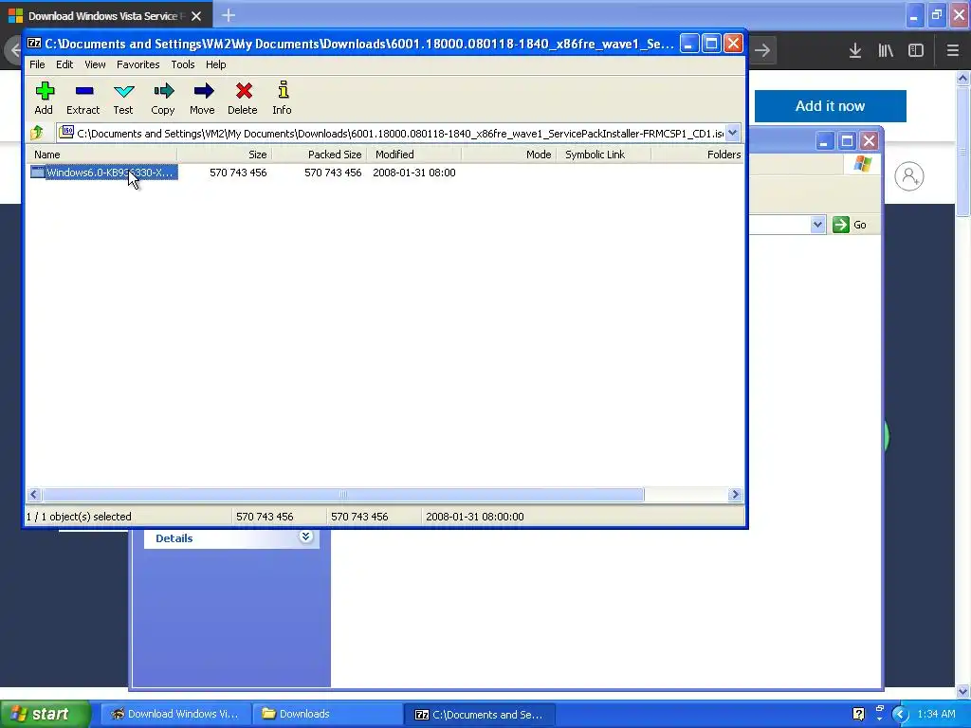Screen dimensions: 971x728
Task: Switch to Downloads folder taskbar item
Action: [x=327, y=714]
